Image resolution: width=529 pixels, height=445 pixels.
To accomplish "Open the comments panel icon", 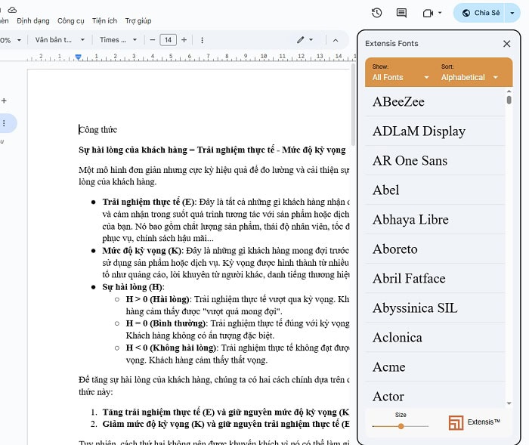I will pyautogui.click(x=401, y=13).
